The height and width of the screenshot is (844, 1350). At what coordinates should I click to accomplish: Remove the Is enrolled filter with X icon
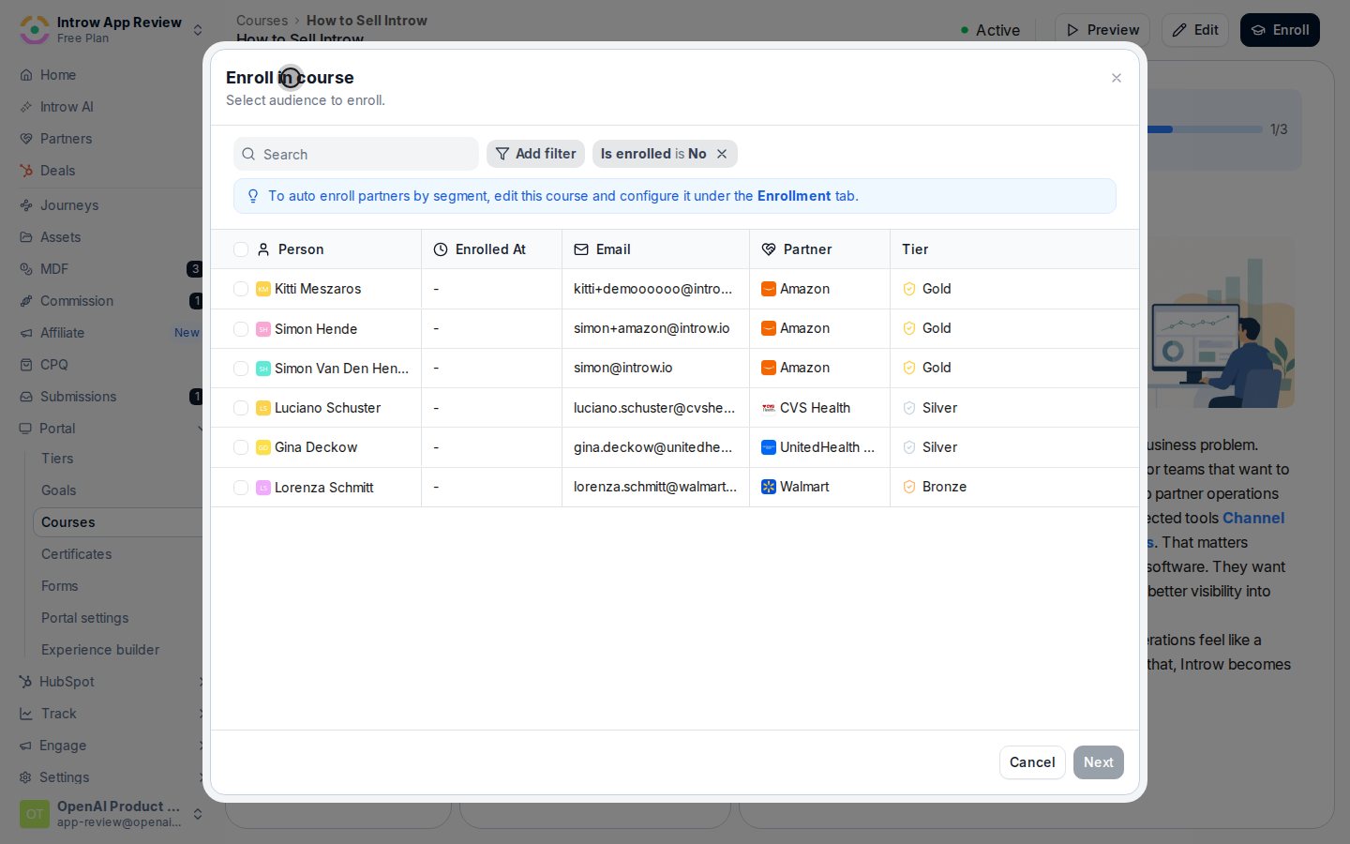722,154
